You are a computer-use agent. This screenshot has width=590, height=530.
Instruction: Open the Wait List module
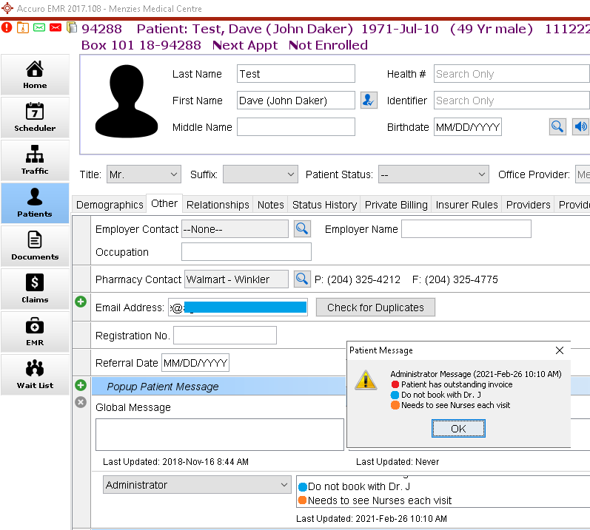coord(35,375)
